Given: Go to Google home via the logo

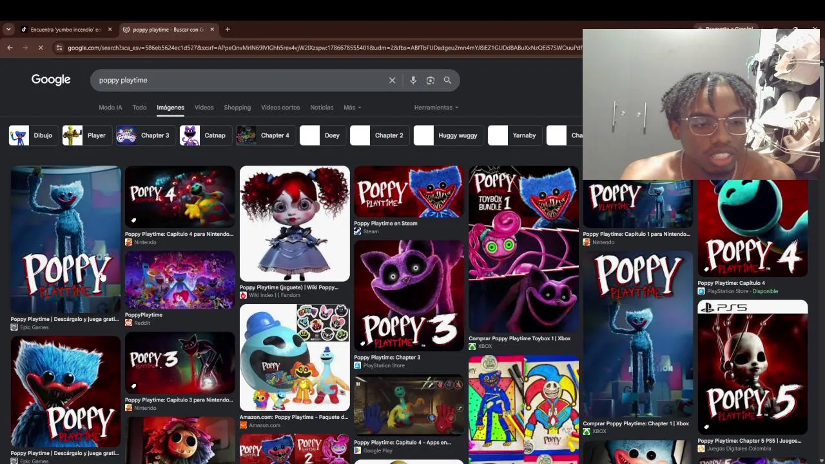Looking at the screenshot, I should (x=51, y=79).
